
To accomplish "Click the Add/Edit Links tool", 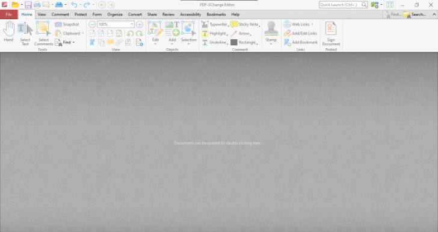I will tap(300, 33).
